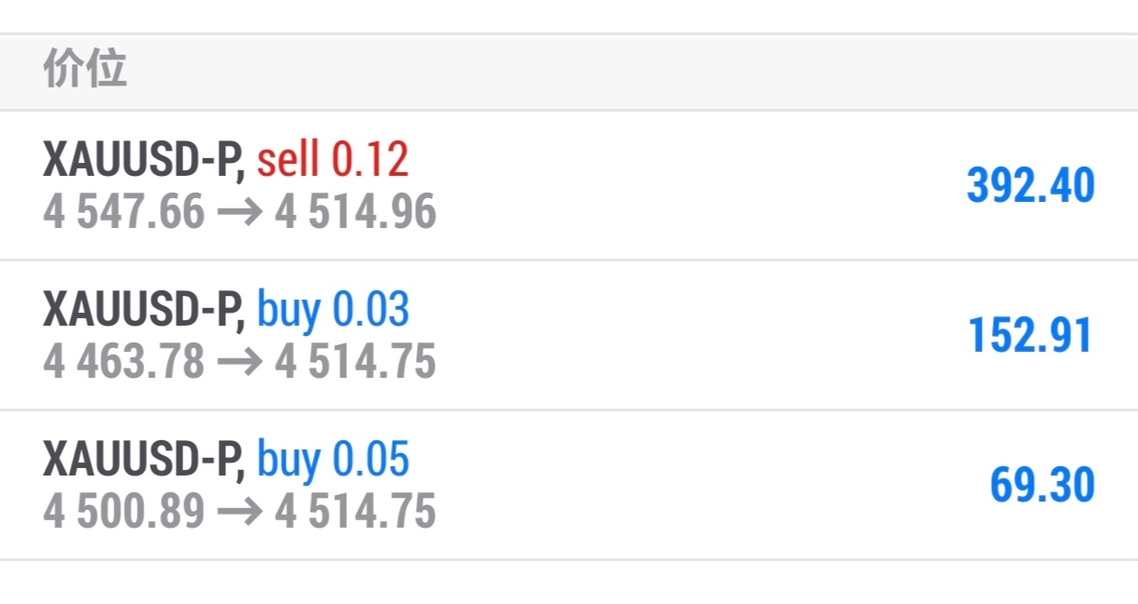The height and width of the screenshot is (604, 1138).
Task: Tap the blue buy 0.03 label
Action: click(332, 310)
